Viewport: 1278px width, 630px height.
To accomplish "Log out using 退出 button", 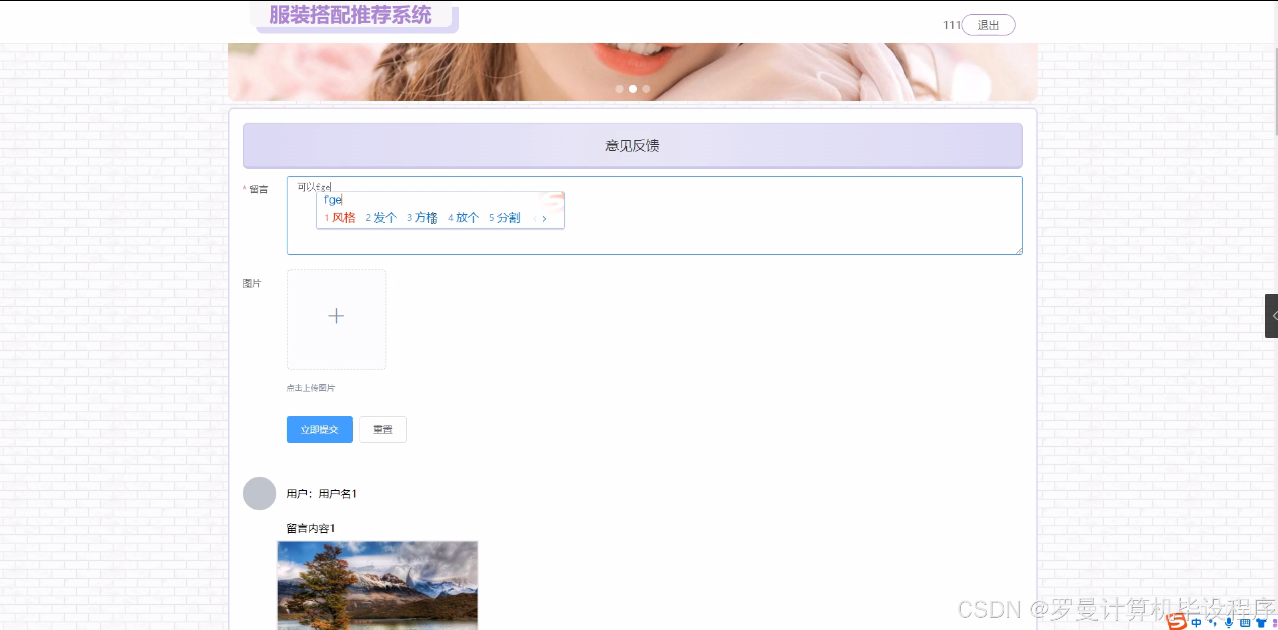I will coord(988,25).
